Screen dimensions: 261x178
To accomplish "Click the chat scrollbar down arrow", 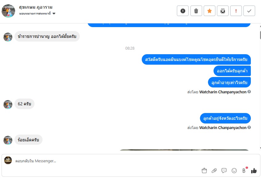I will (x=260, y=148).
